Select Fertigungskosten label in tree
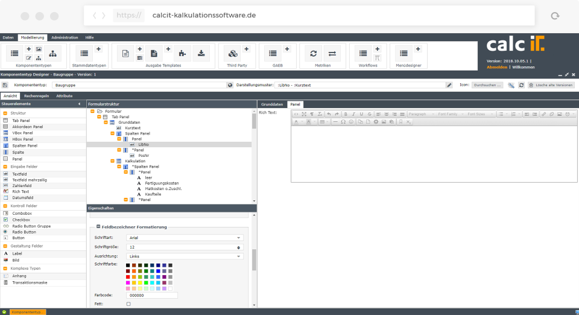 [x=162, y=183]
